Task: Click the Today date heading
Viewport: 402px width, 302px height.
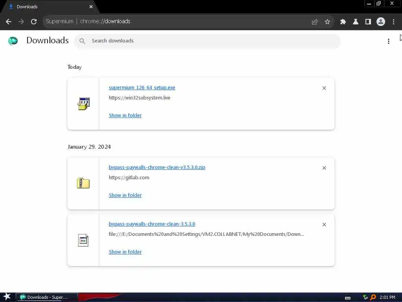Action: pyautogui.click(x=75, y=67)
